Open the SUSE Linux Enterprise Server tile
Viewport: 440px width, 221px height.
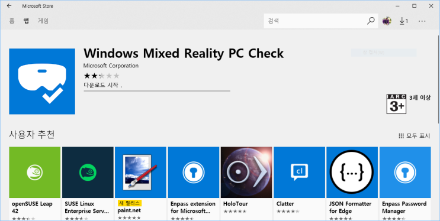tap(88, 183)
